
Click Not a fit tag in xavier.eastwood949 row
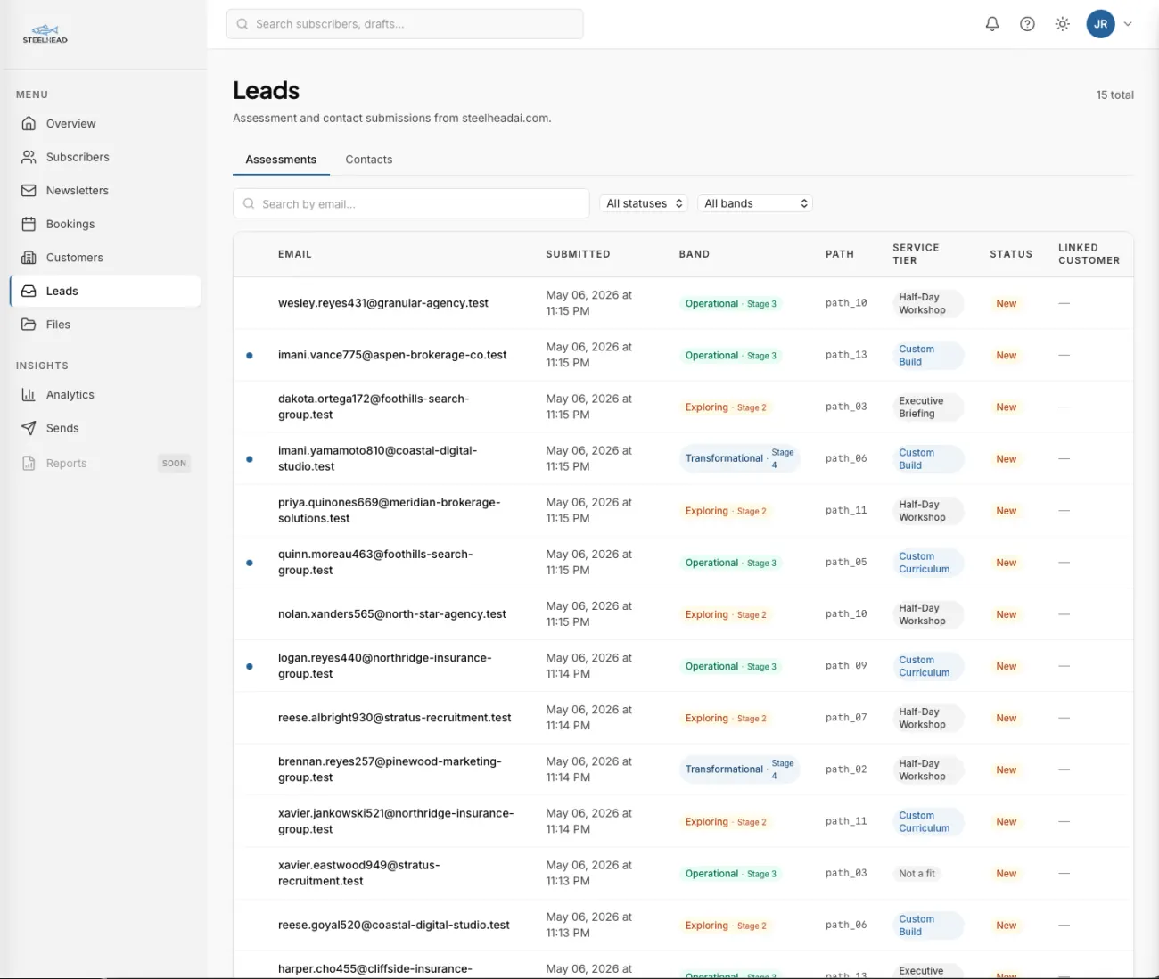click(x=917, y=874)
